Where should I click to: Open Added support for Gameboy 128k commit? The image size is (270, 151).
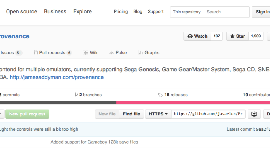[94, 142]
